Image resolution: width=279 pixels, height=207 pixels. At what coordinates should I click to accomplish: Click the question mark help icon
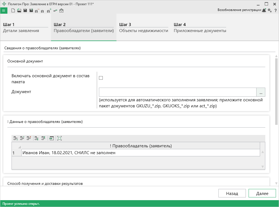[x=275, y=10]
